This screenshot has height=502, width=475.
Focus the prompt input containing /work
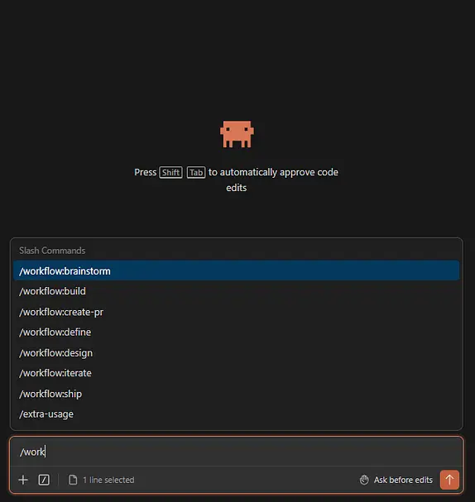click(237, 452)
